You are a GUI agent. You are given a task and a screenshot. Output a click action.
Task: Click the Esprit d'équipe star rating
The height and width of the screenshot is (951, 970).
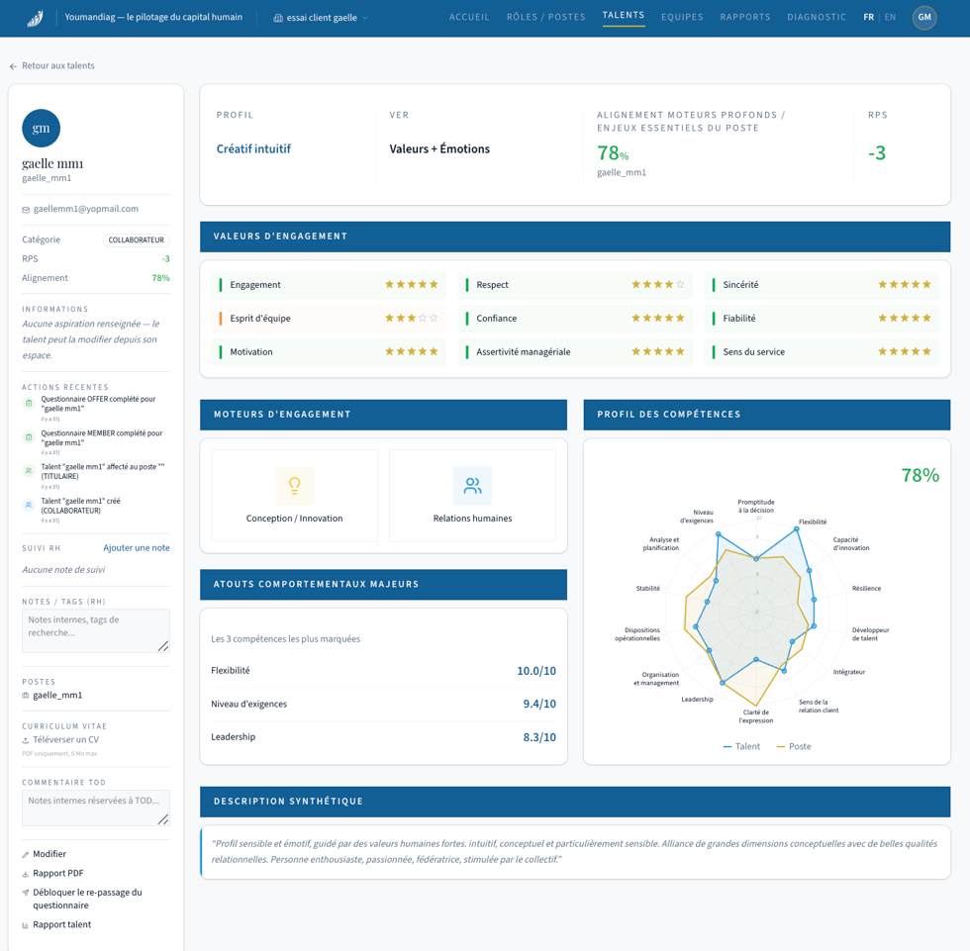(412, 318)
